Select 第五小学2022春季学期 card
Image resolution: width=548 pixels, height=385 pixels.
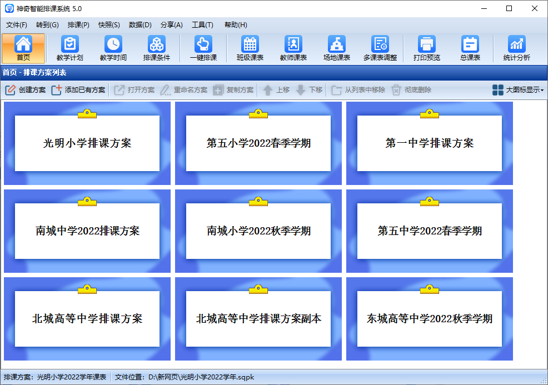(258, 143)
